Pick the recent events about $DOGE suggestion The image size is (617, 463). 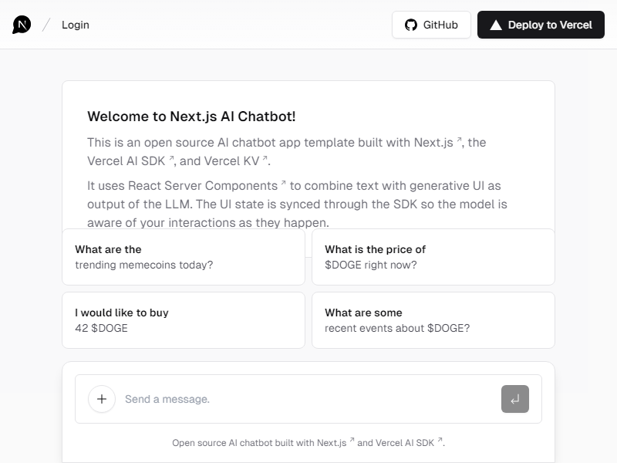tap(433, 320)
